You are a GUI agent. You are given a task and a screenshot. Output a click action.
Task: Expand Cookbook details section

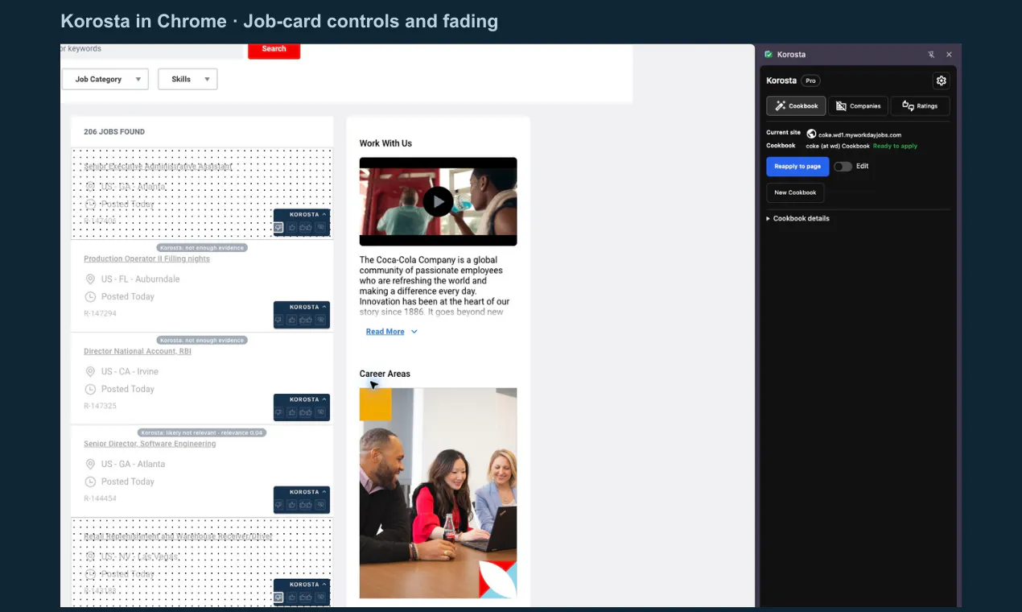pyautogui.click(x=797, y=218)
